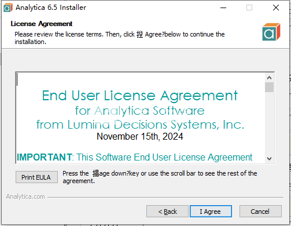Go back with the < Back button
This screenshot has height=226, width=291.
(167, 212)
